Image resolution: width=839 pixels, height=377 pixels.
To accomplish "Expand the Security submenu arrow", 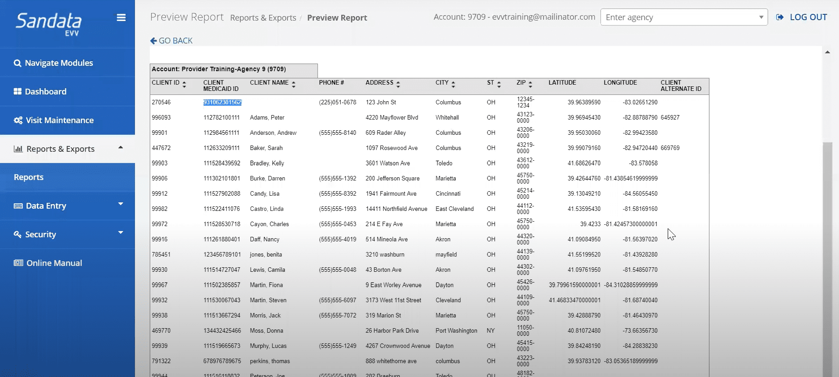I will (121, 233).
